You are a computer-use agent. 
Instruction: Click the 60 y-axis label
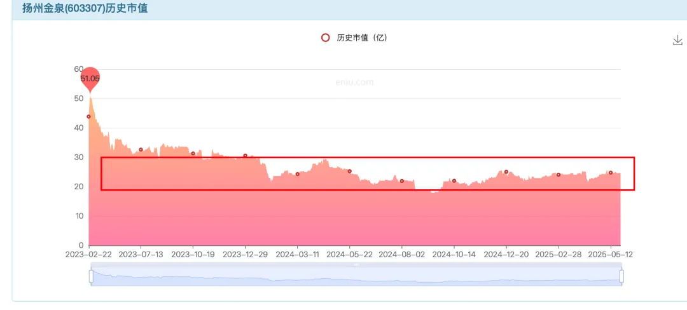(78, 69)
